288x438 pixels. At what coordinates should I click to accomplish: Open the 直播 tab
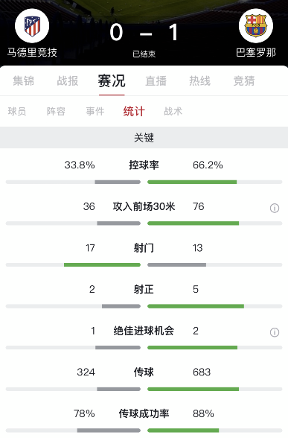[156, 81]
